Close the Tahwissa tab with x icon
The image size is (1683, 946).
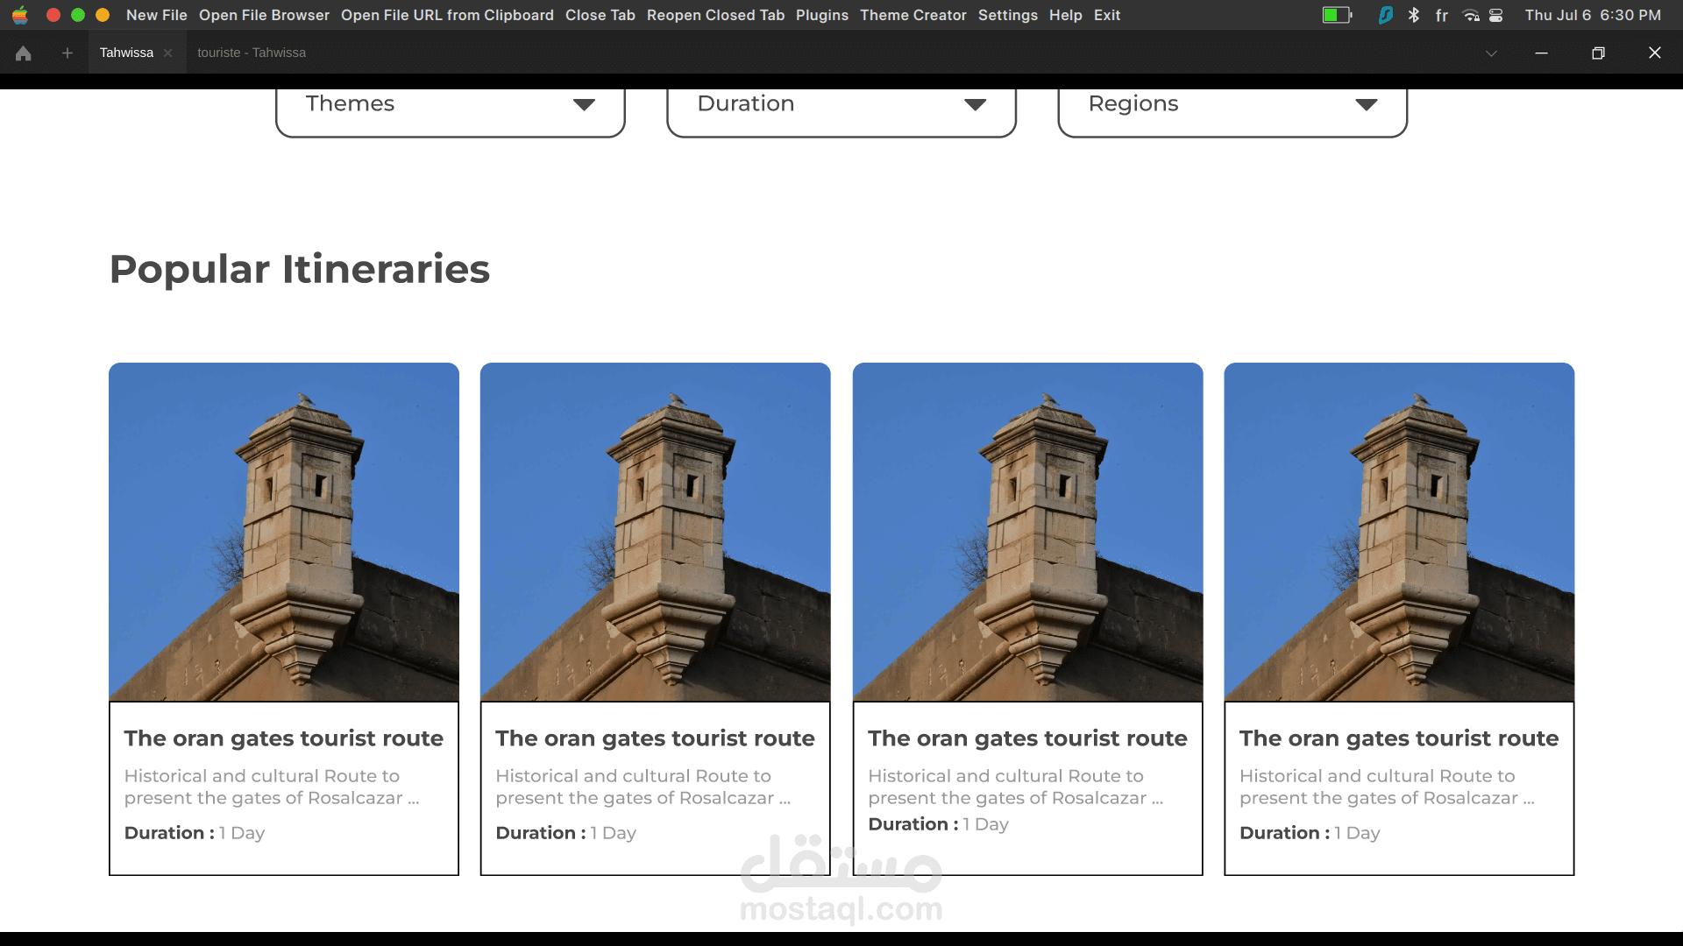click(167, 53)
